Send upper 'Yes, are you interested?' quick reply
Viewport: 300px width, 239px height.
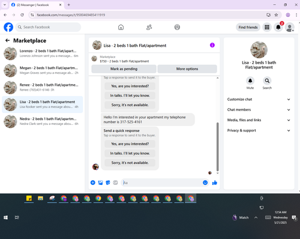[130, 86]
